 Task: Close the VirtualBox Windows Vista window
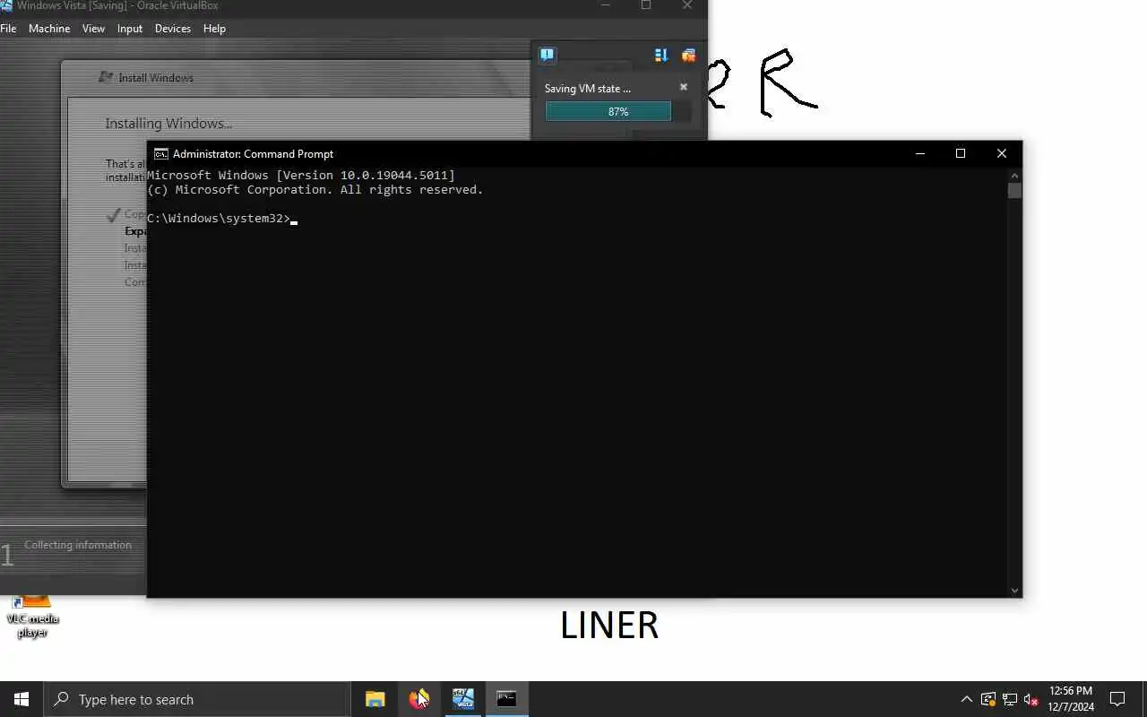coord(687,5)
